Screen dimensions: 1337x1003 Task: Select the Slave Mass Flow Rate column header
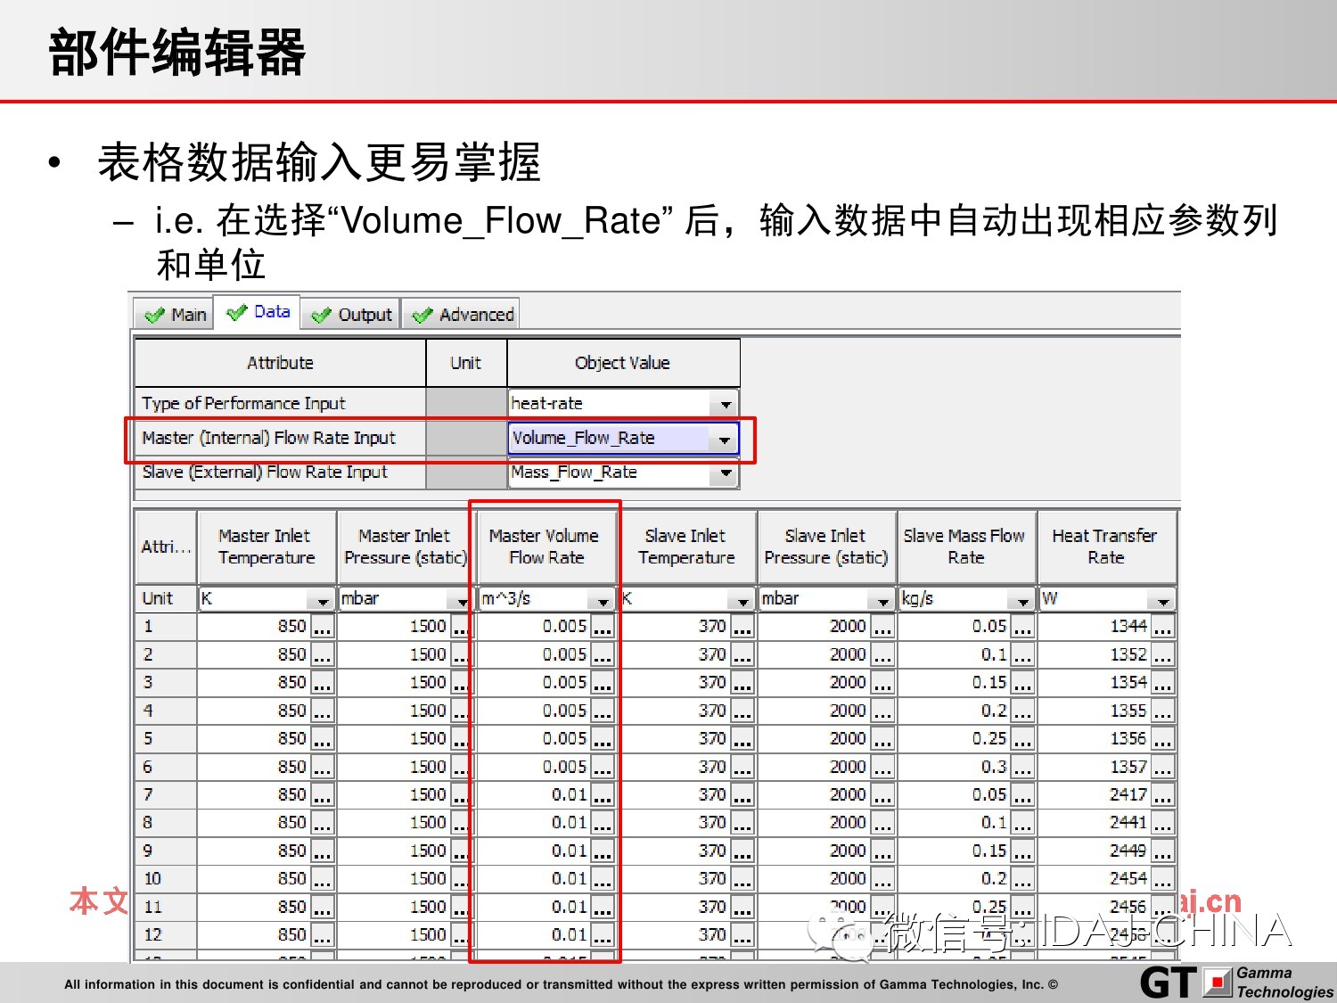point(966,547)
